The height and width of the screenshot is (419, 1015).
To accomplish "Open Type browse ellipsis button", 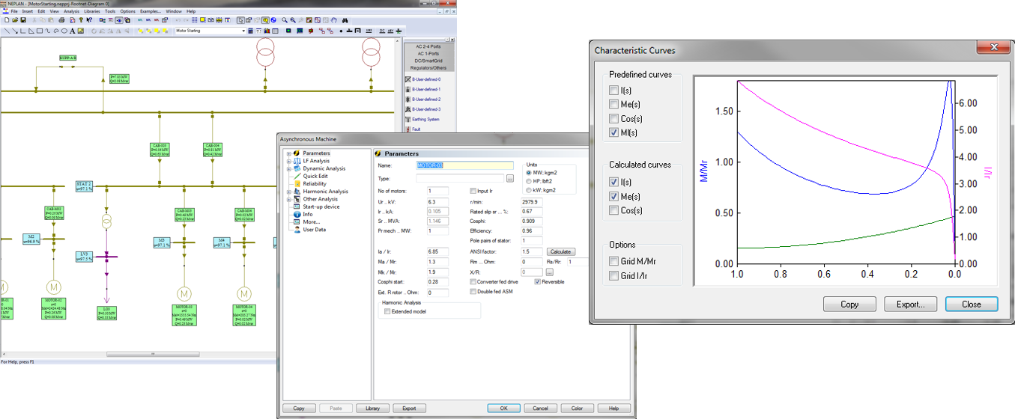I will 510,179.
